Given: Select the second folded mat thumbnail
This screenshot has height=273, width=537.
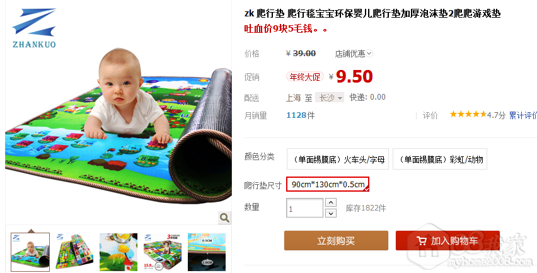Looking at the screenshot, I should pos(74,252).
